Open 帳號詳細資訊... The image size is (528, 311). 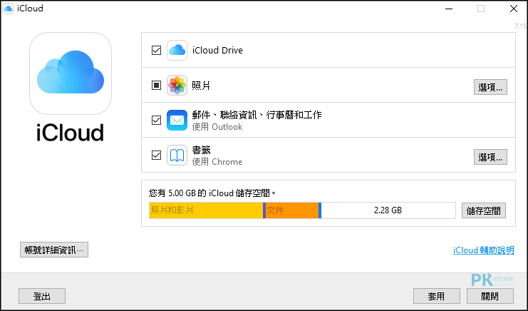pos(54,250)
